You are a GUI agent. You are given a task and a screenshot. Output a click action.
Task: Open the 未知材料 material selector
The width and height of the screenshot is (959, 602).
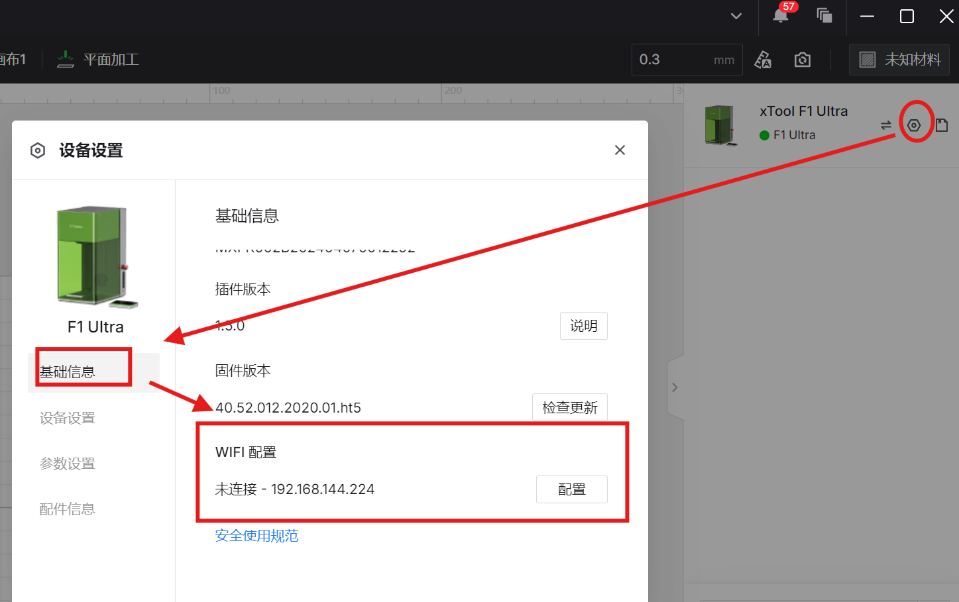pyautogui.click(x=899, y=60)
